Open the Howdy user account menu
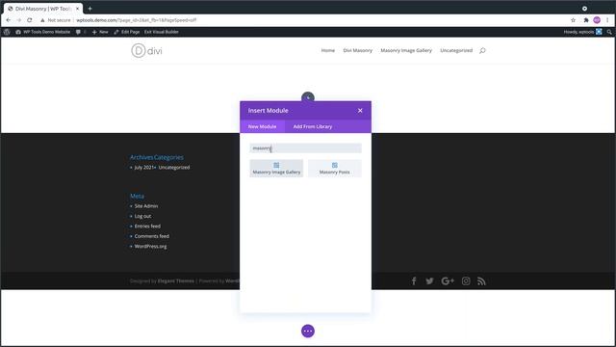Screen dimensions: 616x347 pyautogui.click(x=582, y=32)
